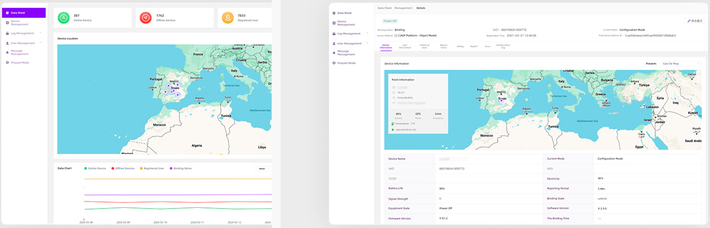Switch to the Historical Data tab
This screenshot has height=228, width=710.
[425, 46]
